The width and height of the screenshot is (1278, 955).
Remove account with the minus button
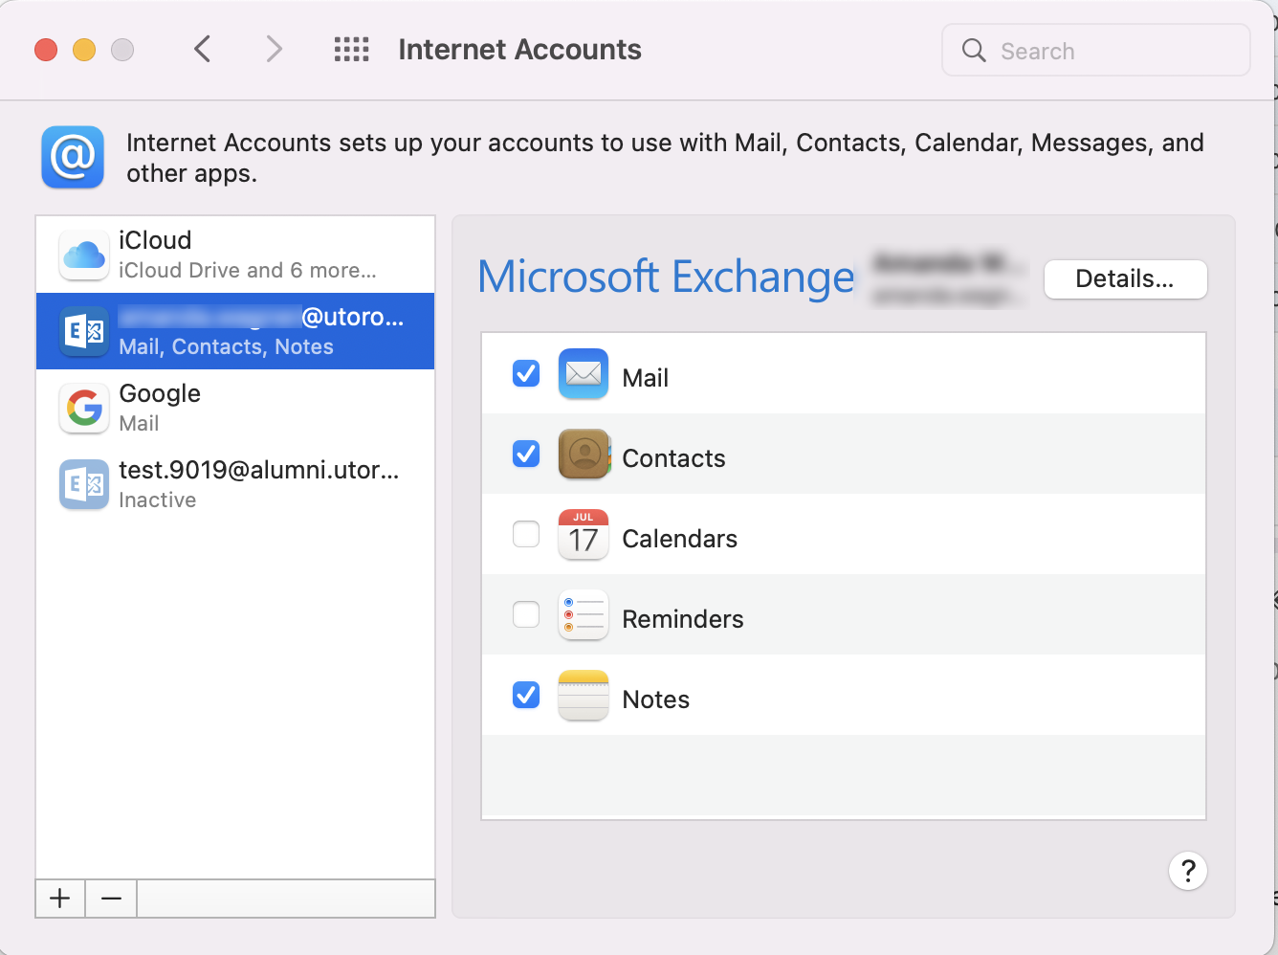click(x=111, y=899)
